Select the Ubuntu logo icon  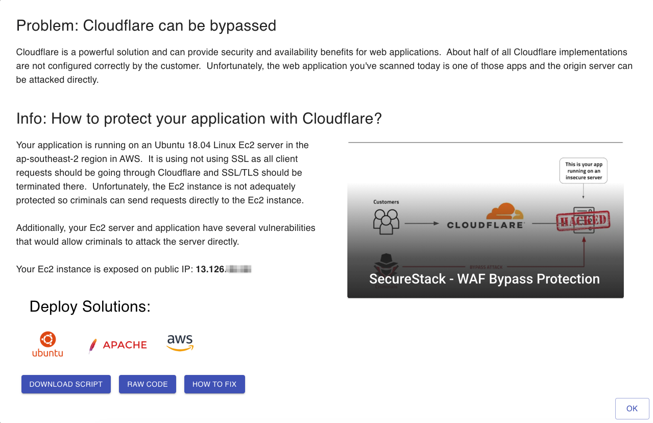(47, 344)
